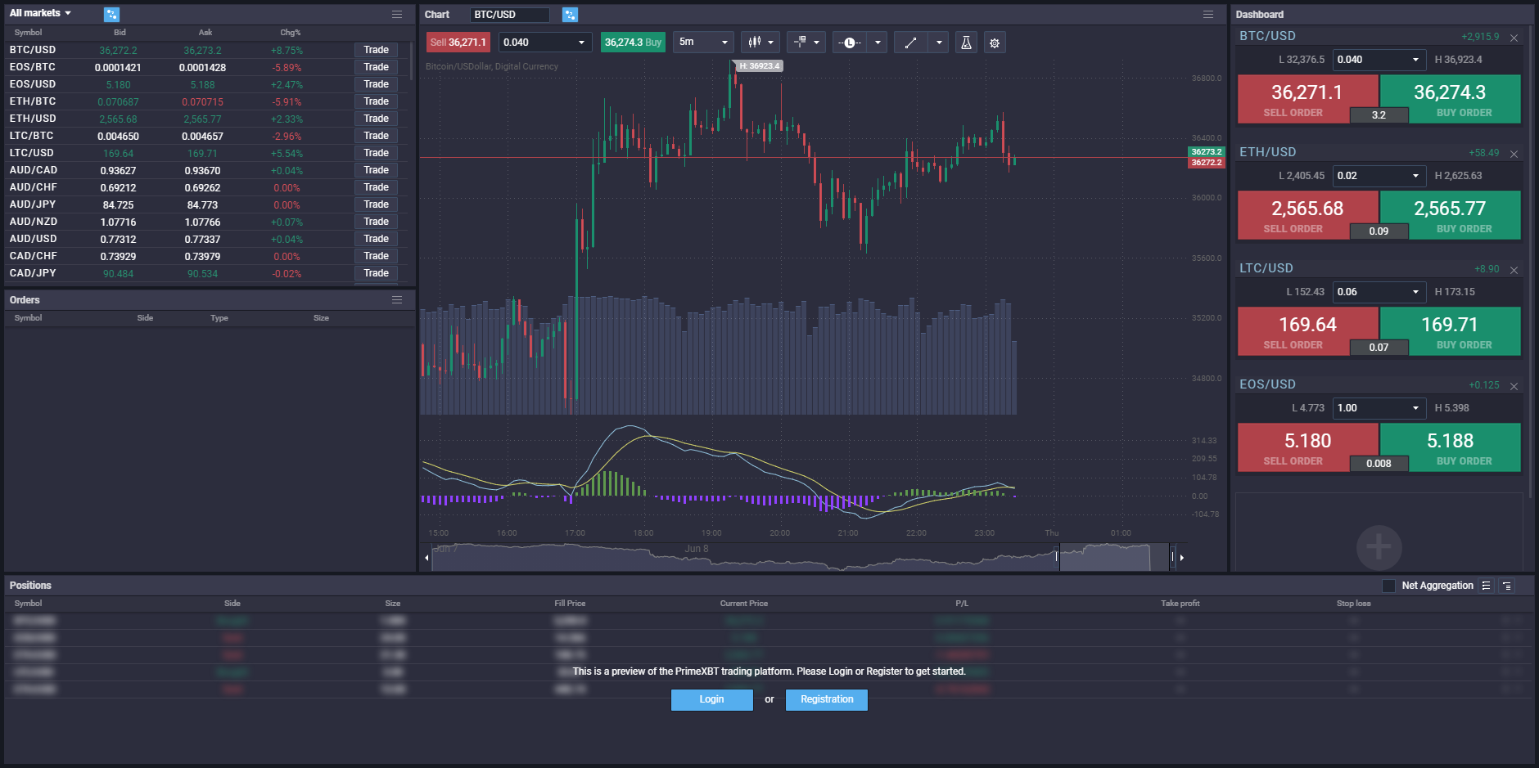Click EOS/USD 5.188 Buy Order tile
The width and height of the screenshot is (1539, 768).
[1451, 447]
